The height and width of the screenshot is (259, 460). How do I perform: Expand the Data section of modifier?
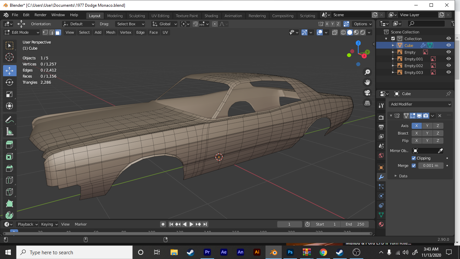(x=403, y=176)
